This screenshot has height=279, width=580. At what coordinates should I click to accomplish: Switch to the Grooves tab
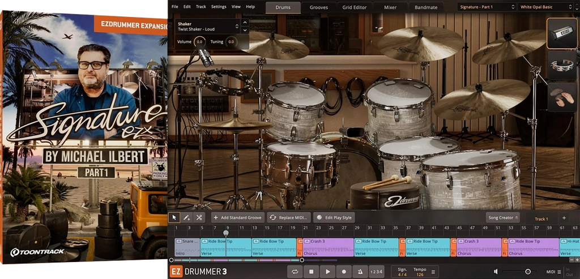[x=318, y=7]
